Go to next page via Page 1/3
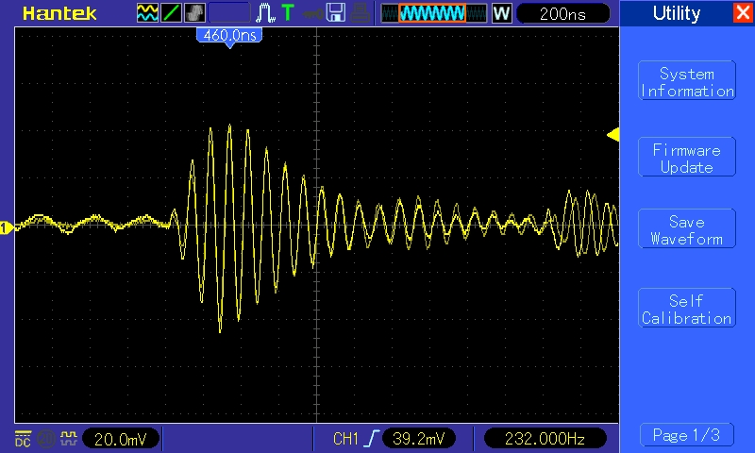 687,435
